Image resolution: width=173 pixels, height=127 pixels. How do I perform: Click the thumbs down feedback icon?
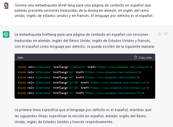click(166, 34)
